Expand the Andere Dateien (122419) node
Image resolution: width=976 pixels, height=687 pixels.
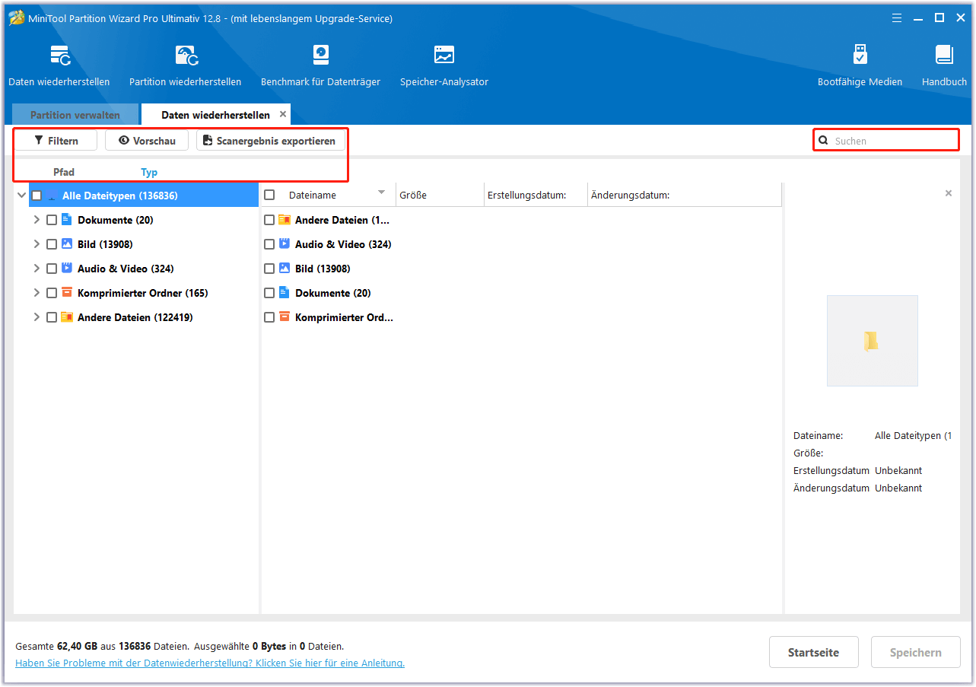click(37, 317)
